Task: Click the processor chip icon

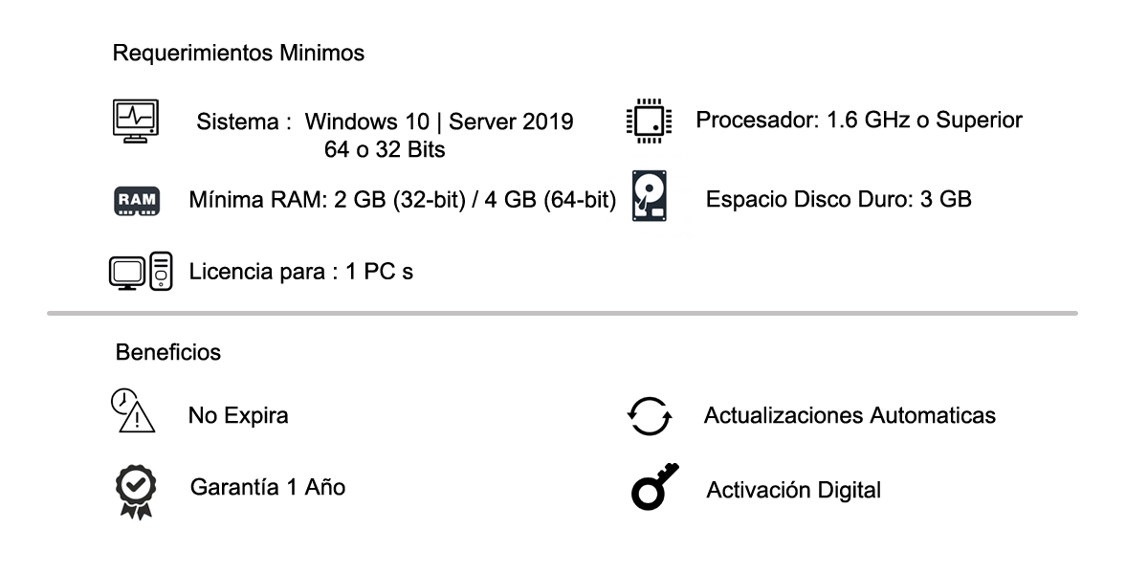Action: [649, 121]
